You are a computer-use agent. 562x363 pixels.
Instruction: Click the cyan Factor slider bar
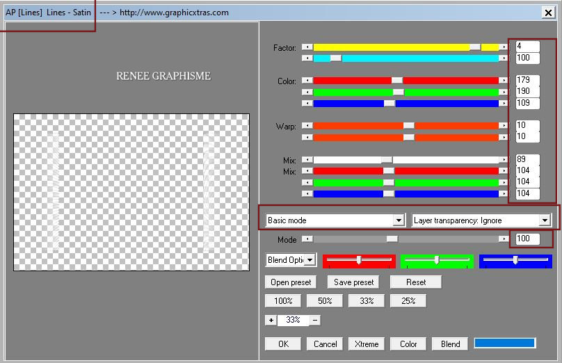point(406,58)
